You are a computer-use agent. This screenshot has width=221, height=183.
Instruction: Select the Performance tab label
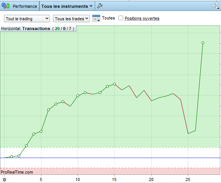point(25,6)
